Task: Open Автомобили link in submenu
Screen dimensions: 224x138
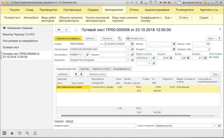Action: point(31,18)
